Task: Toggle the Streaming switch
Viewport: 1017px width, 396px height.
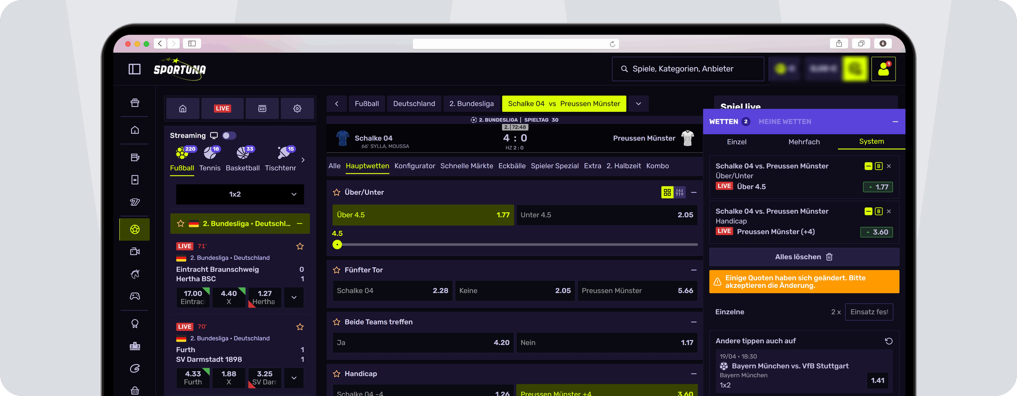Action: pyautogui.click(x=229, y=136)
